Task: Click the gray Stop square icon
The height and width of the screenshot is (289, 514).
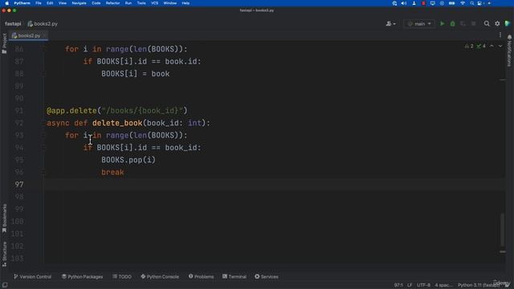Action: pos(473,23)
